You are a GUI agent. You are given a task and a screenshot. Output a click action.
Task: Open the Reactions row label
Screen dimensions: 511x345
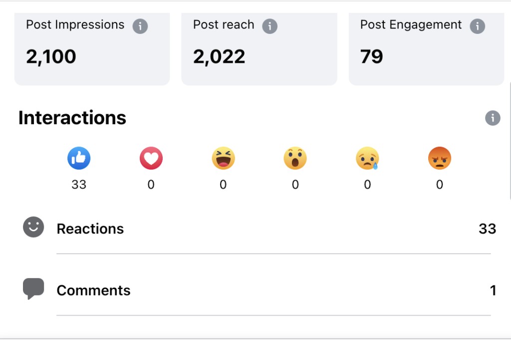(x=90, y=229)
